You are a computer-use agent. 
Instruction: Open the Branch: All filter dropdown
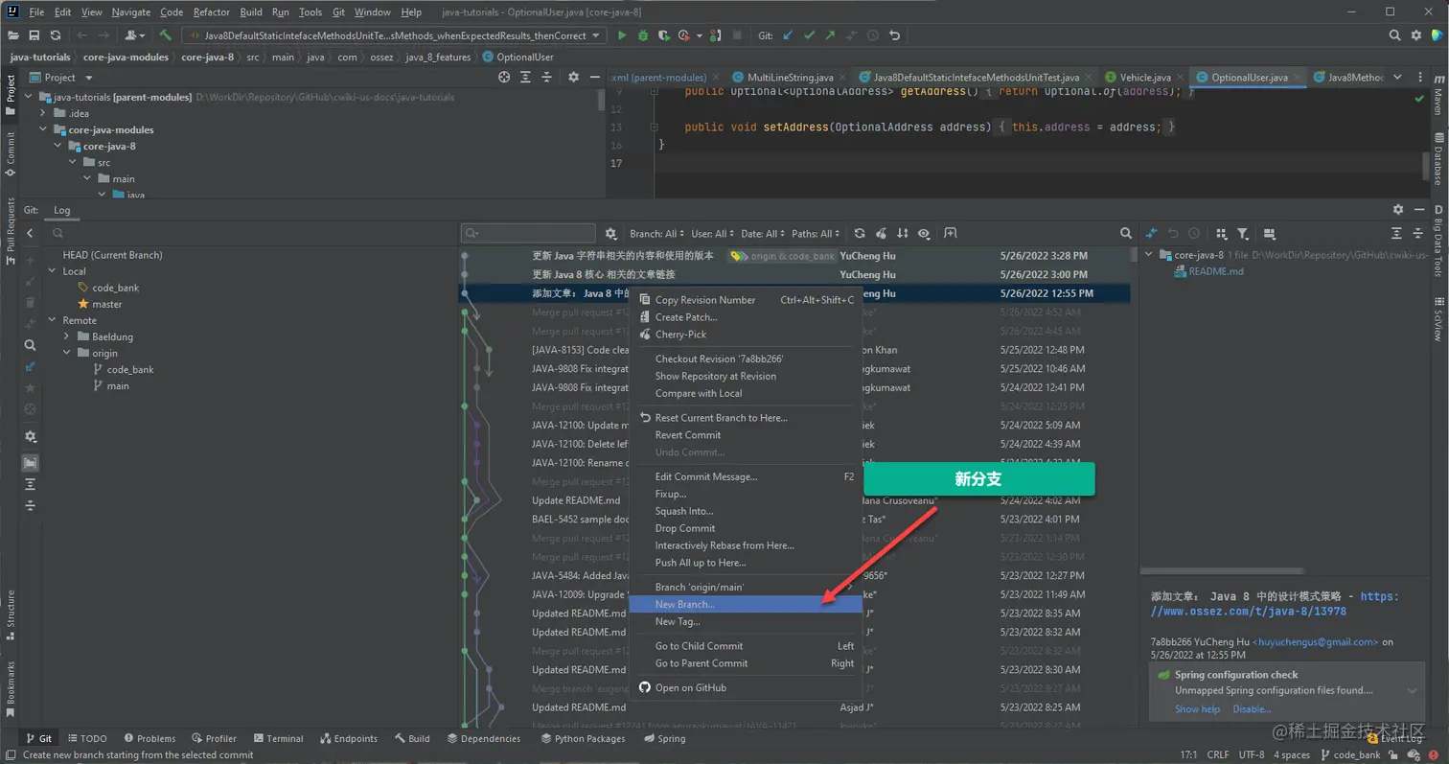[x=656, y=233]
